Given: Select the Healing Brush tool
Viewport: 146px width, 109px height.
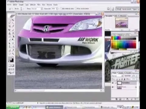Looking at the screenshot, I should (10, 30).
